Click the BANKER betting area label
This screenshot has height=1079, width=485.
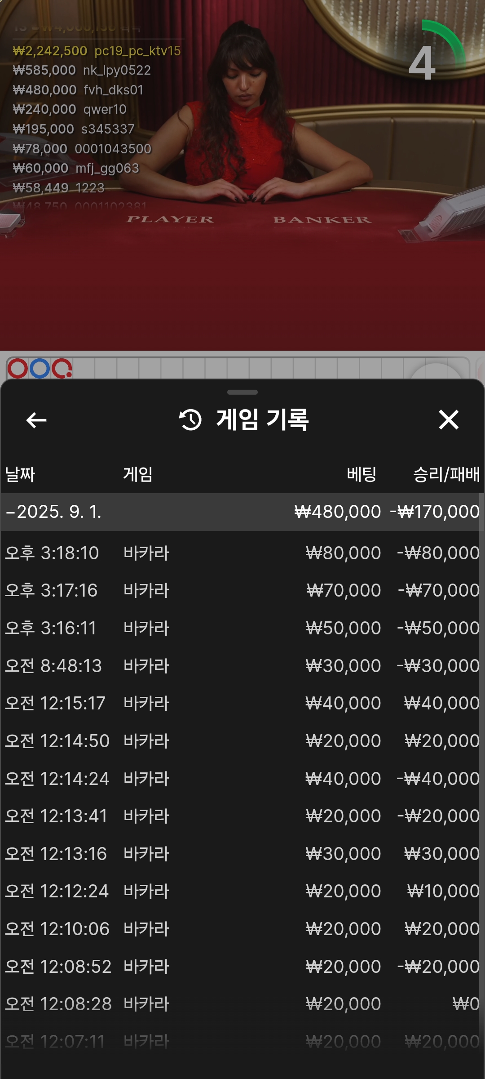coord(322,219)
